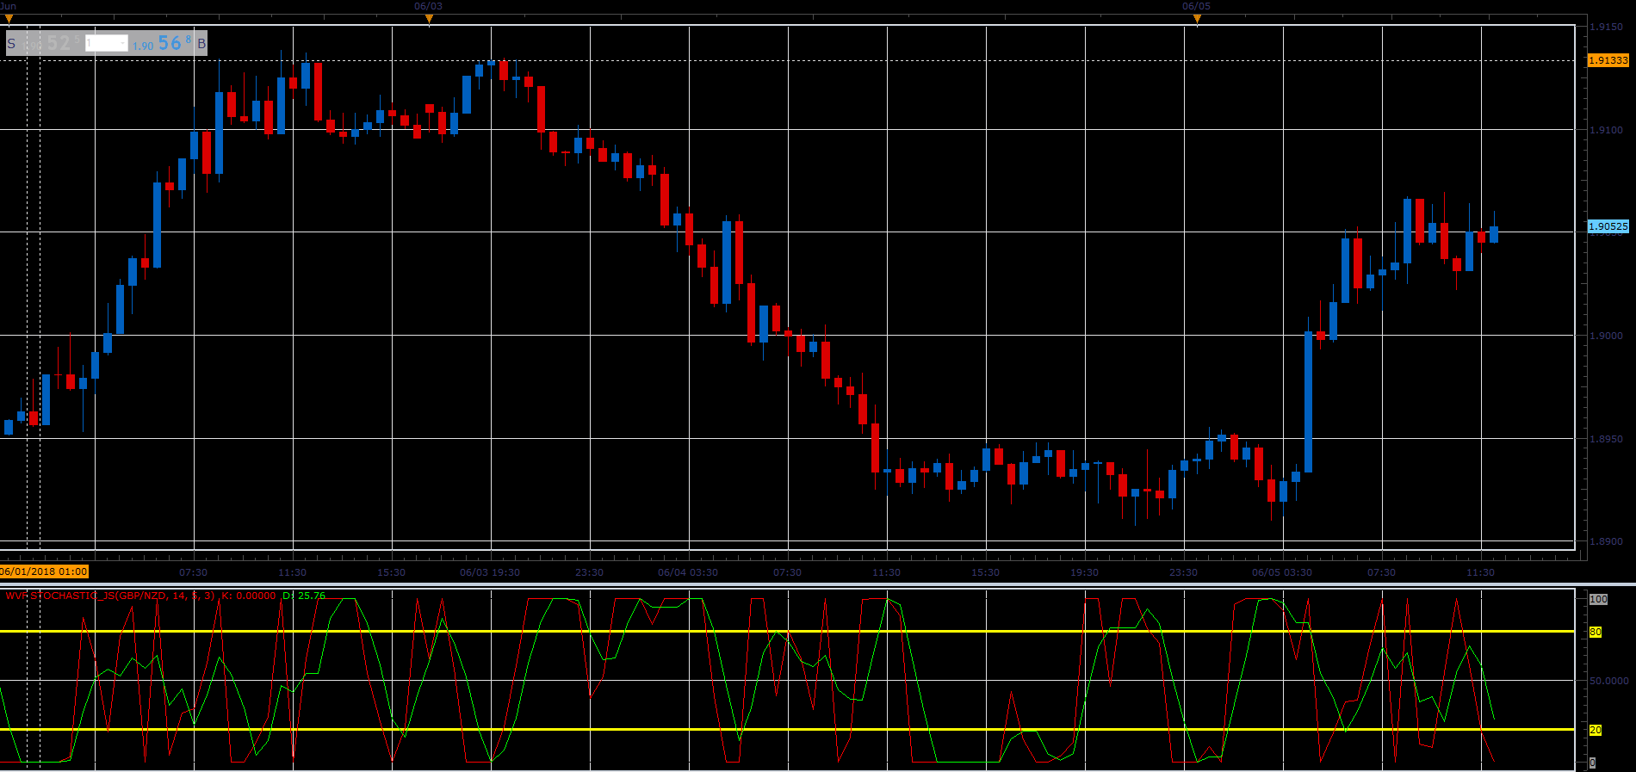Click the blue 1.90525 current price label
The height and width of the screenshot is (772, 1636).
1608,226
